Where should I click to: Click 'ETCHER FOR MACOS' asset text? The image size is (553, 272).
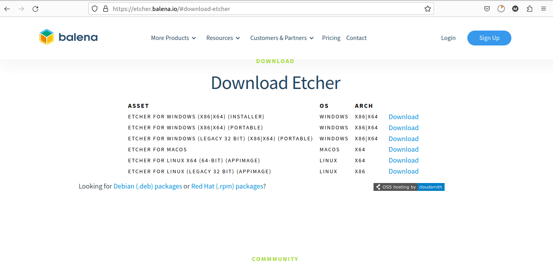click(157, 150)
